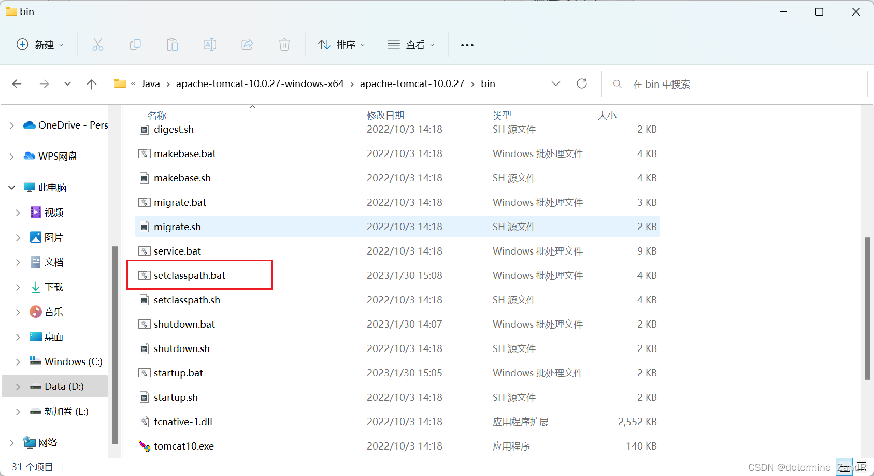Show hidden breadcrumb path chevrons
The image size is (874, 476).
point(133,84)
